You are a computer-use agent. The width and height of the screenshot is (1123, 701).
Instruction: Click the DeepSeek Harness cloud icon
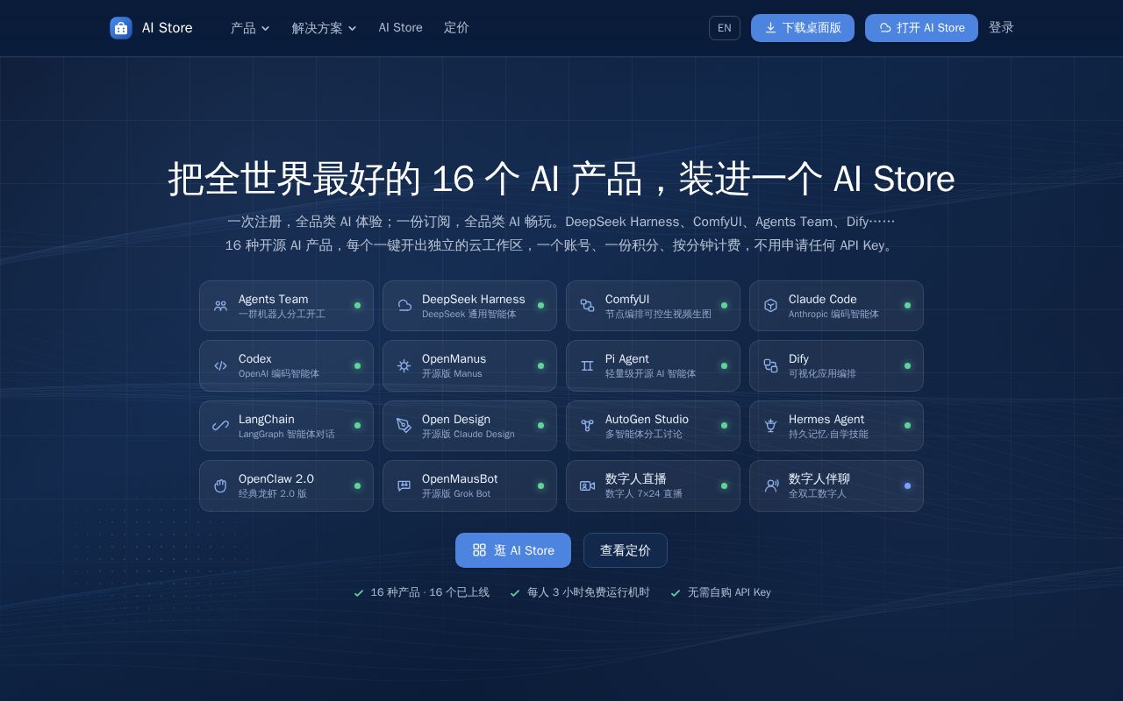(404, 306)
